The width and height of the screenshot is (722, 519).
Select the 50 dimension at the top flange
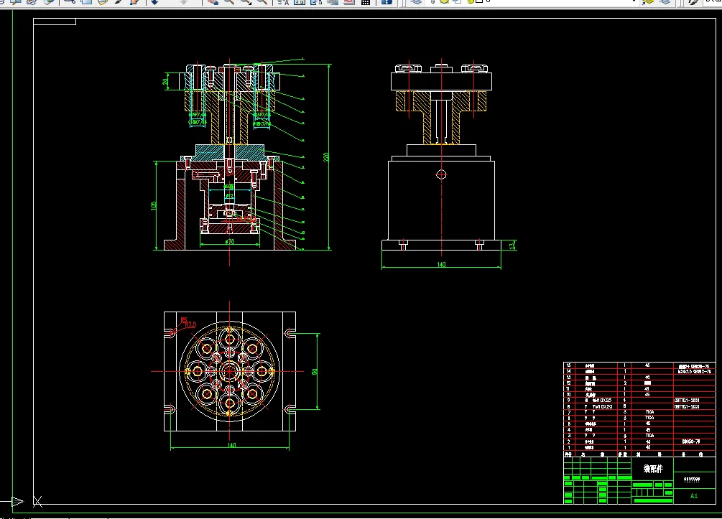165,81
